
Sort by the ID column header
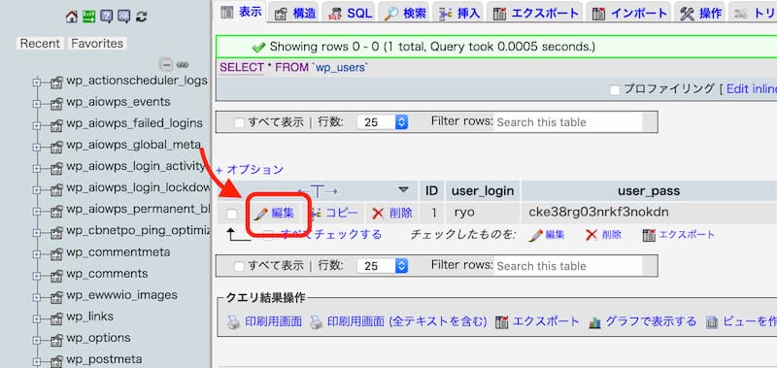(x=431, y=190)
